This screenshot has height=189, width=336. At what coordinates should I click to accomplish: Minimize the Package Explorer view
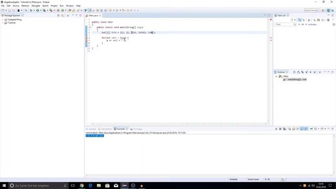pos(77,15)
